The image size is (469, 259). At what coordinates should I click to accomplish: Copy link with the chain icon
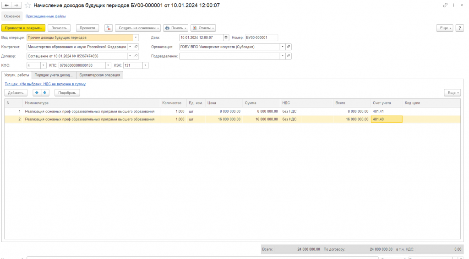pos(445,5)
